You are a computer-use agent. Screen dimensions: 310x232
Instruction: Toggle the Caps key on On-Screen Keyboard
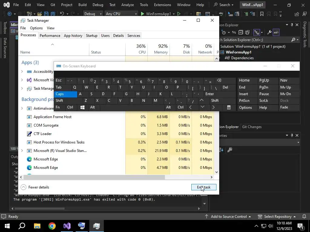(65, 94)
